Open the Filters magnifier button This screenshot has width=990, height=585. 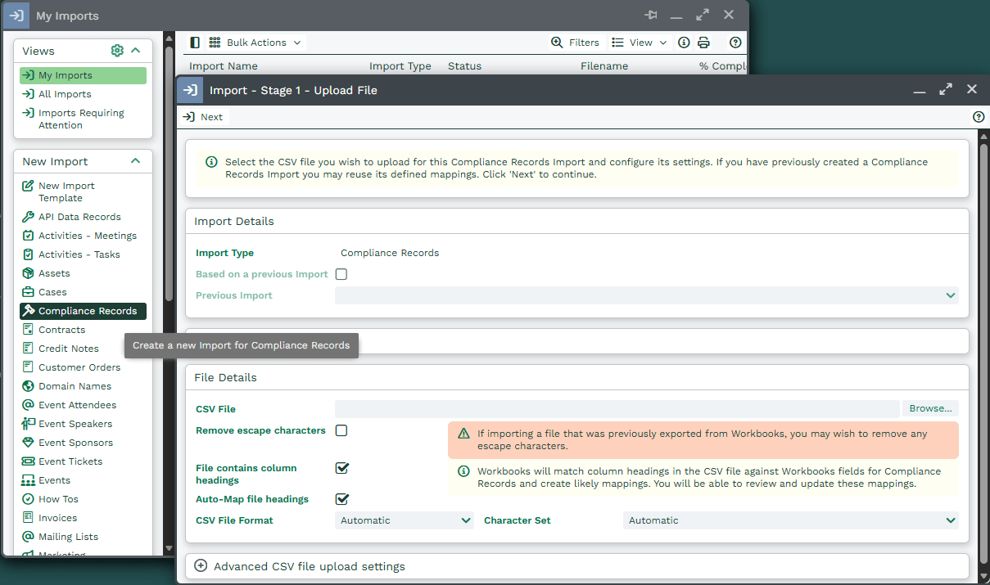coord(575,43)
